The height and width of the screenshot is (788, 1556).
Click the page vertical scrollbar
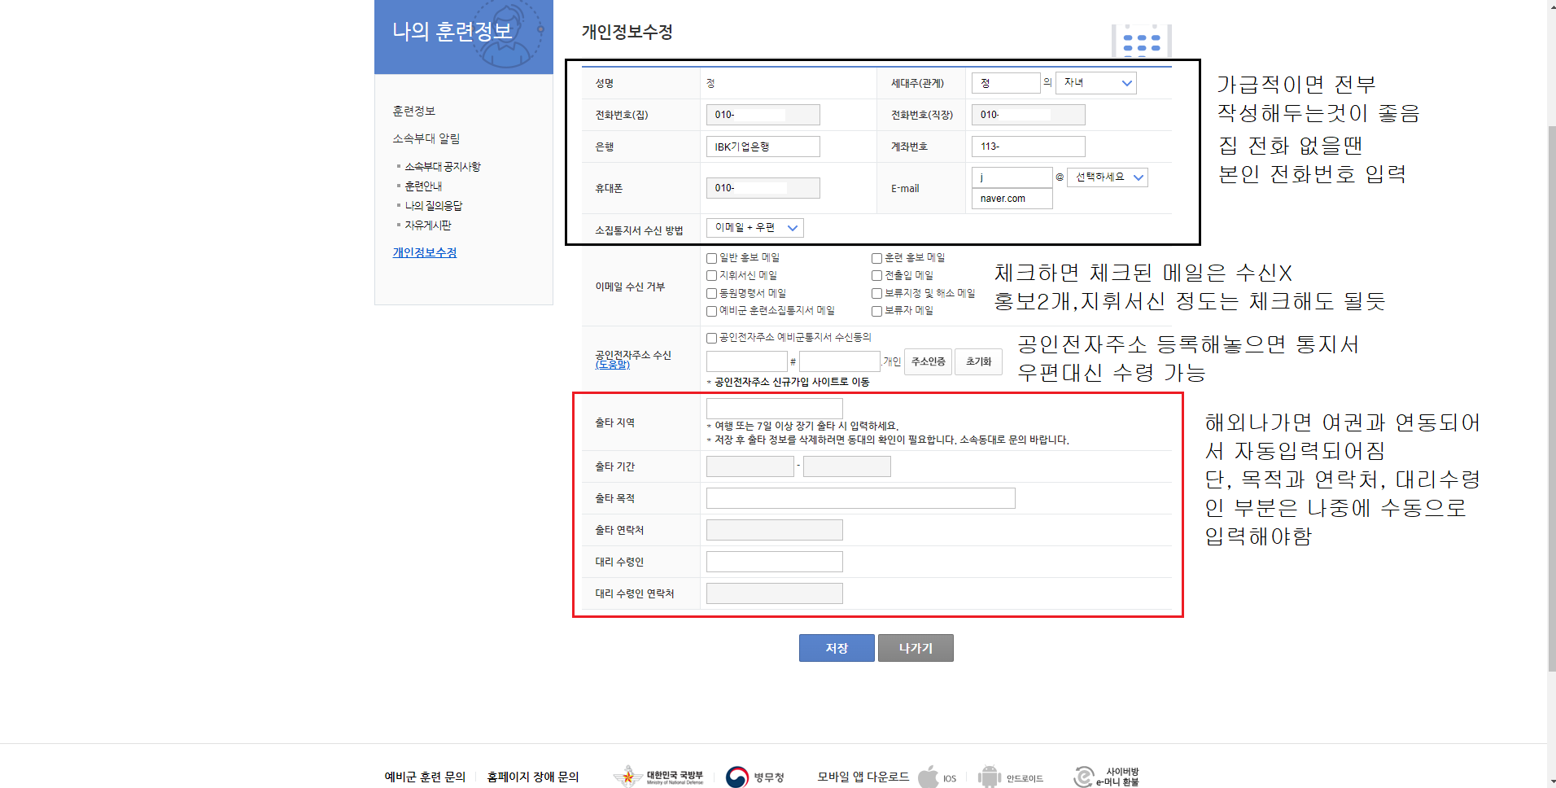(1551, 399)
